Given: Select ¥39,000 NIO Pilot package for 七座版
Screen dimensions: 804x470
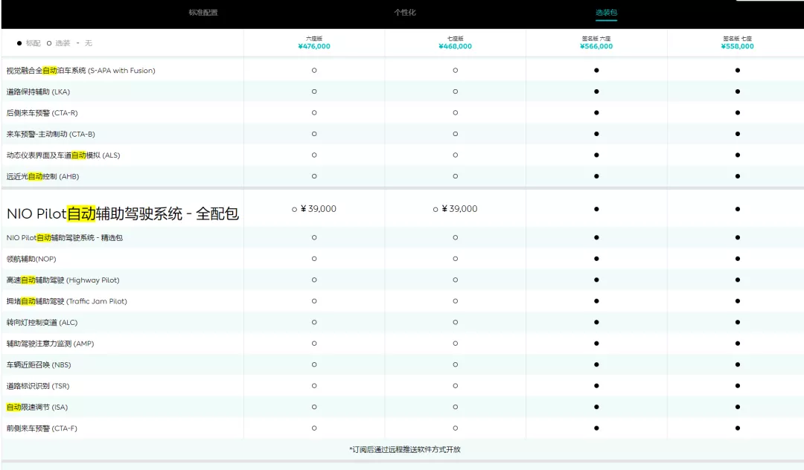Looking at the screenshot, I should [x=455, y=209].
